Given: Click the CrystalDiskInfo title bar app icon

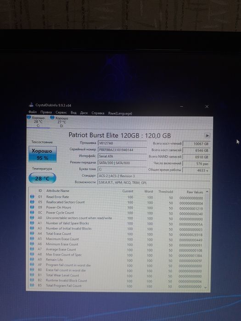Looking at the screenshot, I should (31, 105).
